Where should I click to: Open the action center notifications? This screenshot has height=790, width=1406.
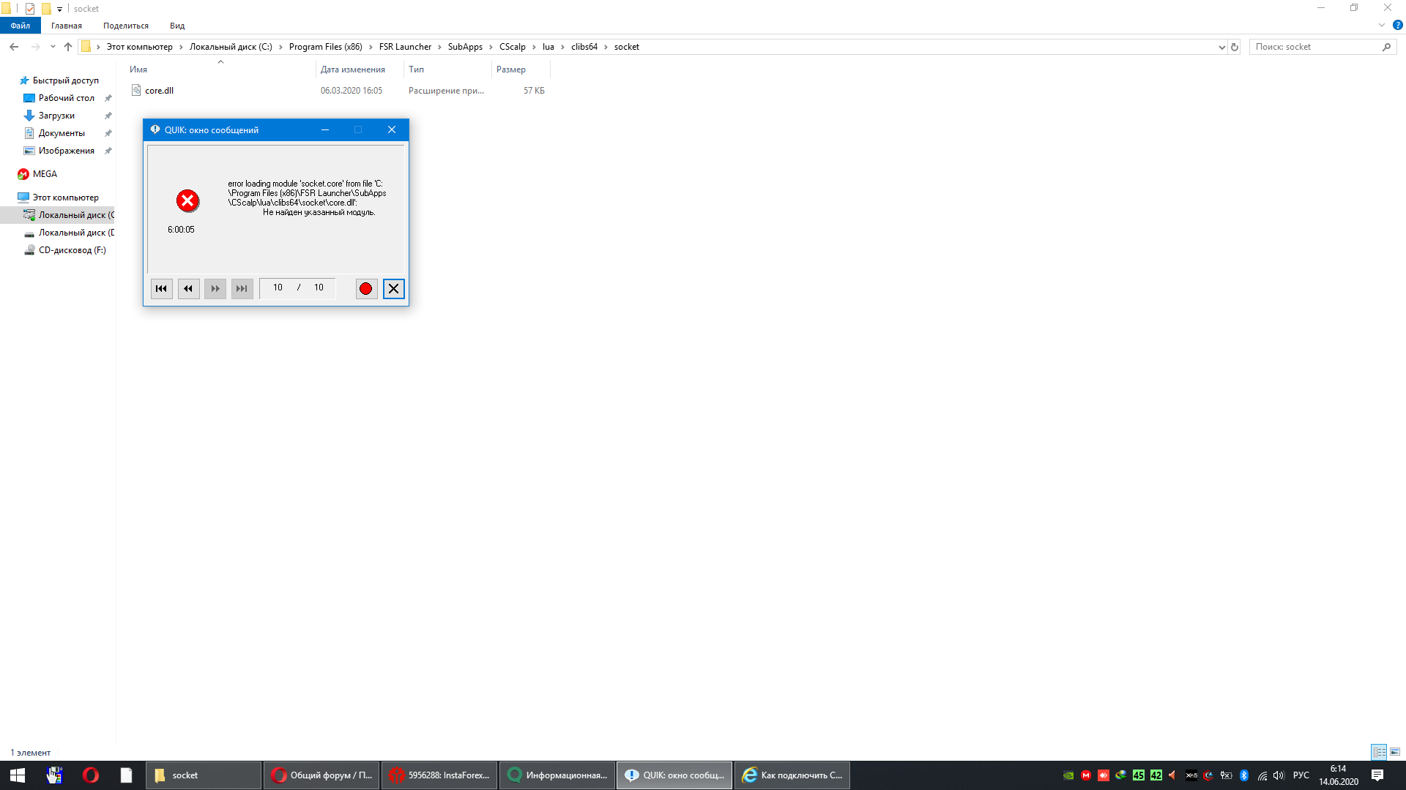(1377, 775)
